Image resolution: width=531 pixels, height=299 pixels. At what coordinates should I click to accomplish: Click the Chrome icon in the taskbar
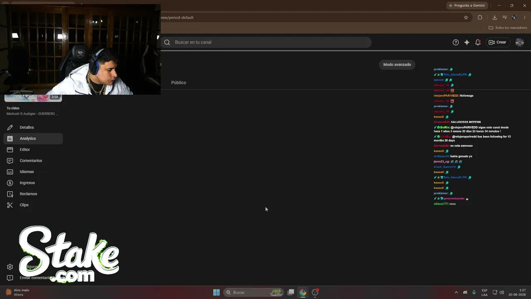[x=303, y=292]
